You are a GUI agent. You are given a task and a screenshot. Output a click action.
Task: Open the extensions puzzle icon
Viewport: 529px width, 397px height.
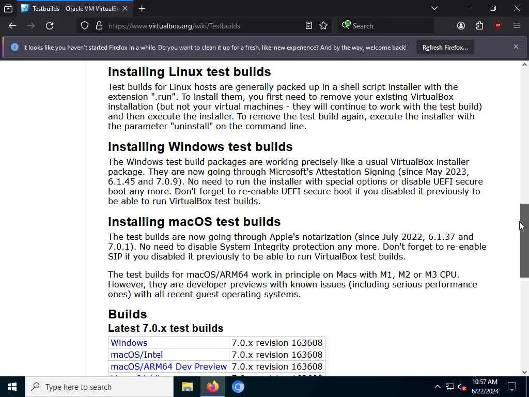click(x=479, y=26)
